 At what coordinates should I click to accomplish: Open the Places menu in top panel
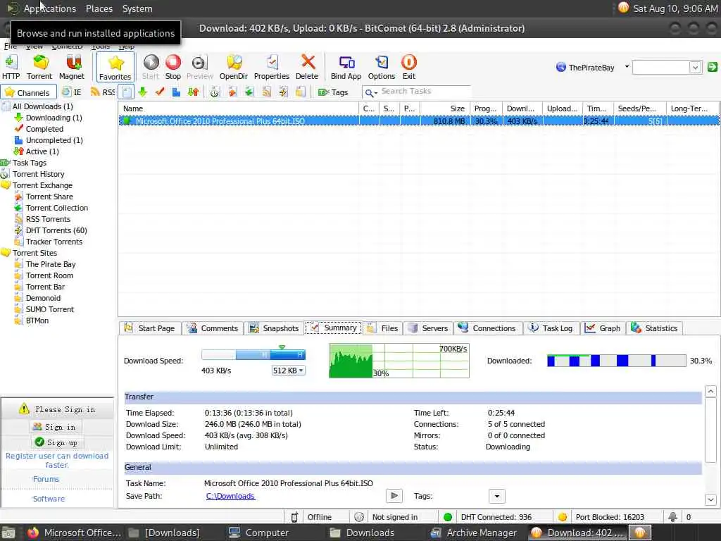(x=99, y=8)
